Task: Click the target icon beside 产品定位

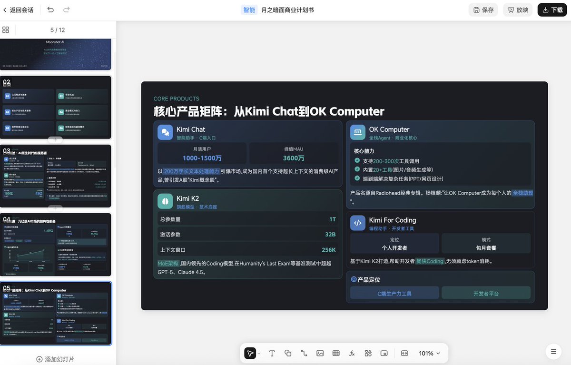Action: [354, 279]
